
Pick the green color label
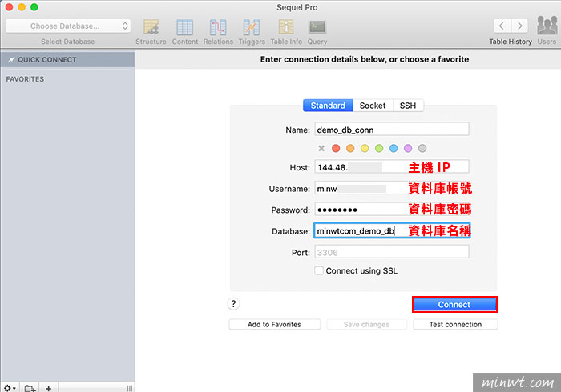(x=379, y=148)
